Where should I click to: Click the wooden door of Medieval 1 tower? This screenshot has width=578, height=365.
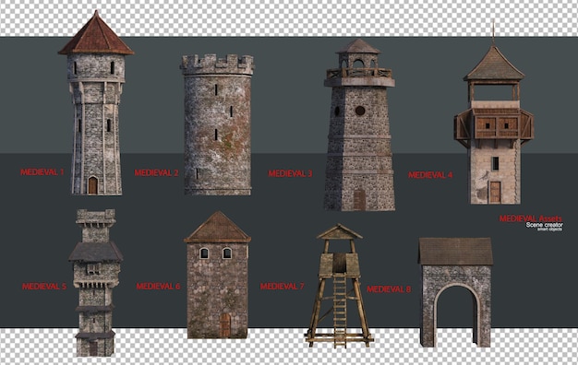tap(92, 185)
